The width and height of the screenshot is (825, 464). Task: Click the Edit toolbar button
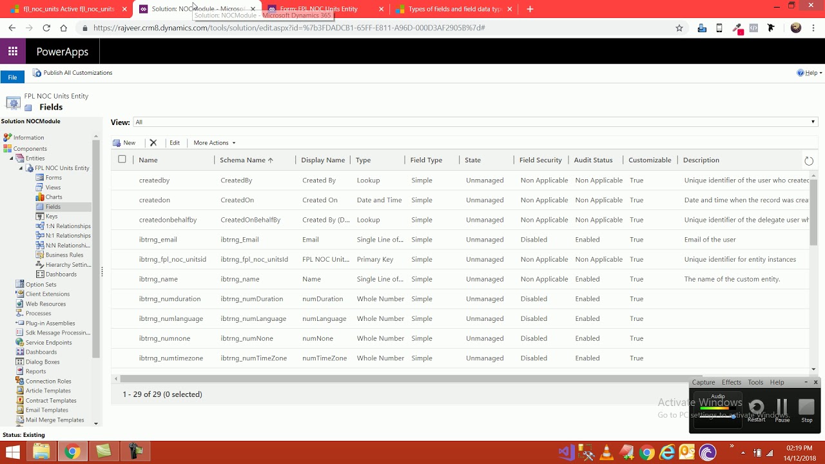175,142
